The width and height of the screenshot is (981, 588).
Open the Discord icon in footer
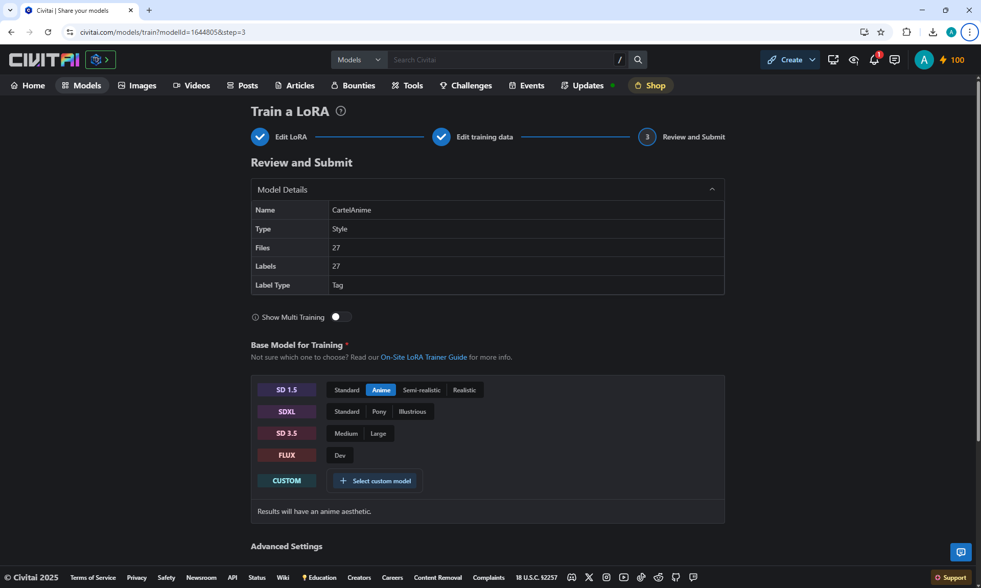click(572, 577)
